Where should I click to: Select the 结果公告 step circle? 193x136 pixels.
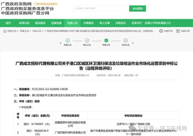coord(106,40)
